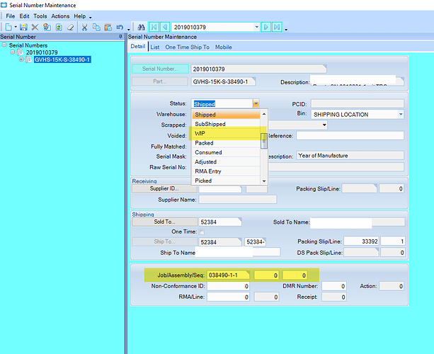This screenshot has width=434, height=354.
Task: Save the record using the floppy disk icon
Action: 23,27
